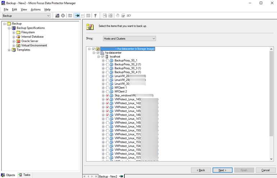Click the scrollbar down arrow in VM list
This screenshot has width=277, height=178.
(x=271, y=159)
